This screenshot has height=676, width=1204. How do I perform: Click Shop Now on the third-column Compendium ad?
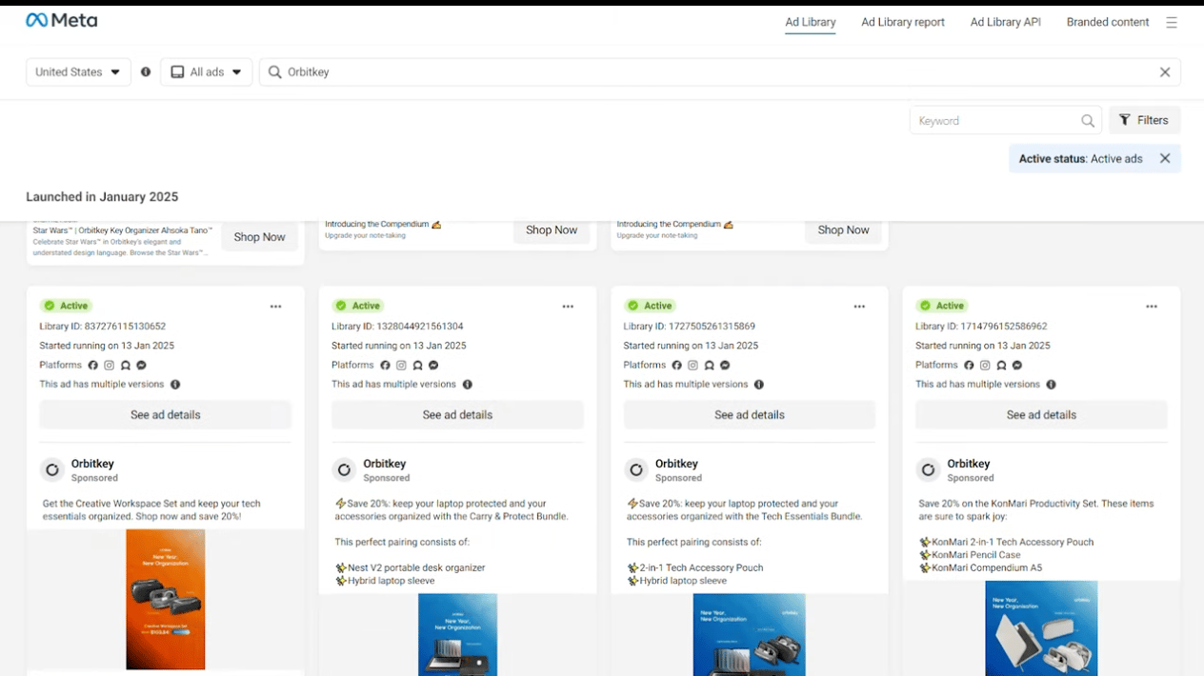click(843, 230)
